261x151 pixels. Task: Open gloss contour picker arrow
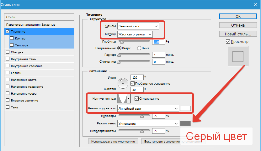pyautogui.click(x=129, y=99)
